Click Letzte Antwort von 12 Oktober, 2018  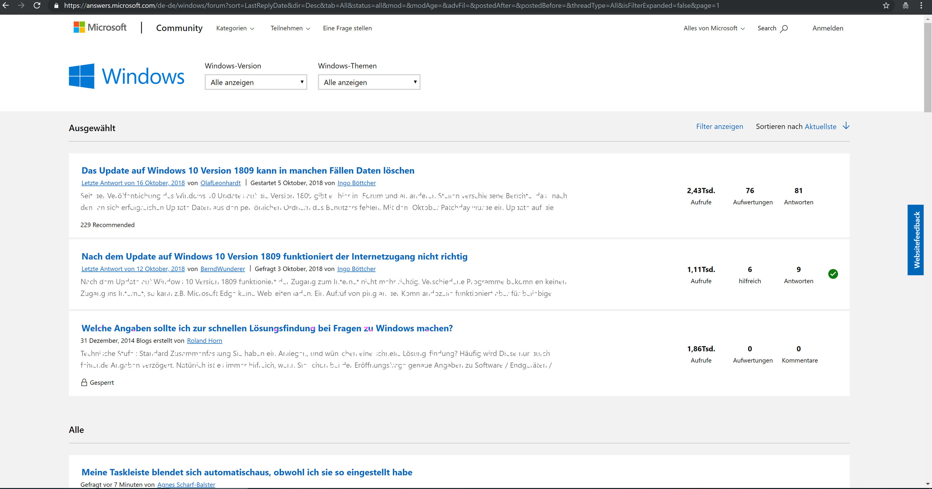(133, 269)
